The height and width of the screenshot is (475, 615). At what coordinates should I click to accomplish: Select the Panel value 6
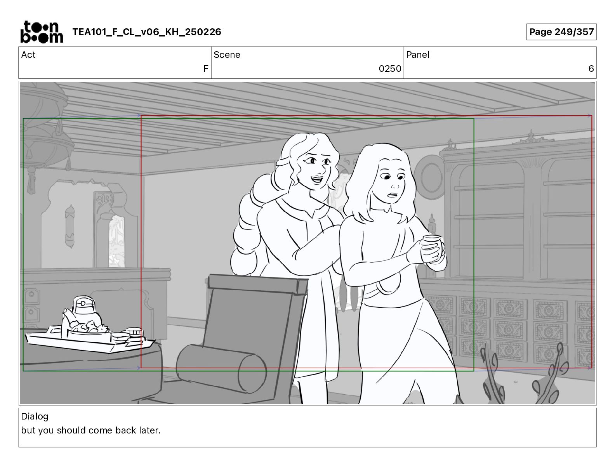pyautogui.click(x=591, y=69)
